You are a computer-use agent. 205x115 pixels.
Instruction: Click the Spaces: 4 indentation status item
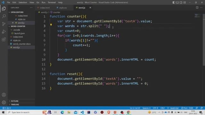click(x=146, y=108)
